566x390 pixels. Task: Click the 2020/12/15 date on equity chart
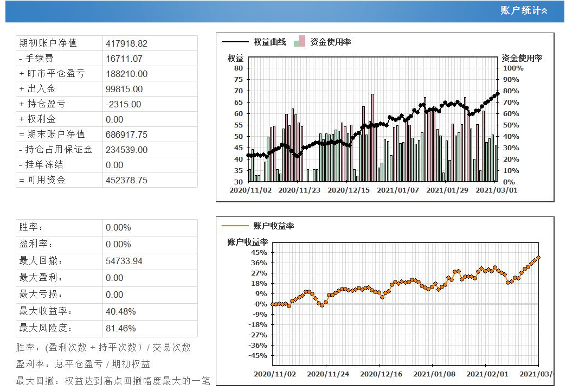(349, 190)
